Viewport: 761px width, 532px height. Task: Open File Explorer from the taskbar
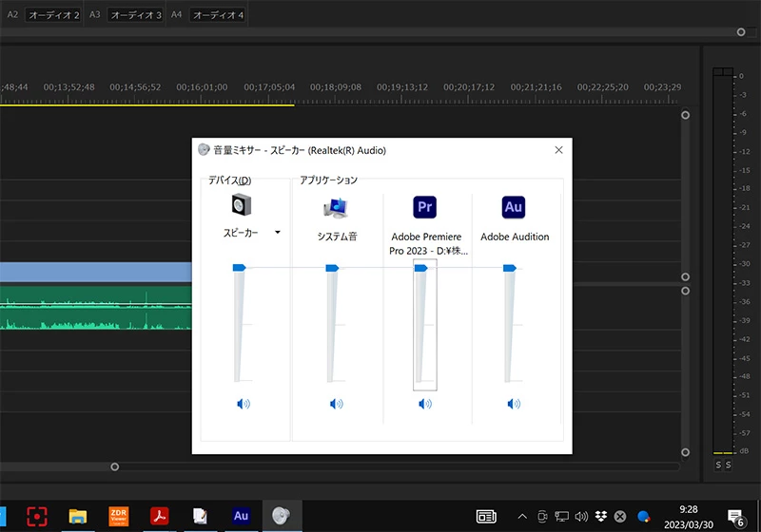[78, 516]
